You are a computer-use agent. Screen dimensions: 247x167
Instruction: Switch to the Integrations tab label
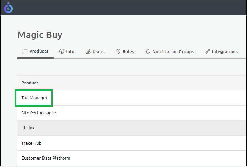225,52
